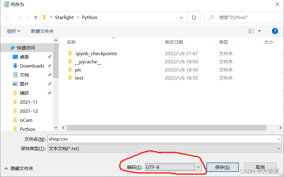Click the 取消 button
284x177 pixels.
point(260,167)
